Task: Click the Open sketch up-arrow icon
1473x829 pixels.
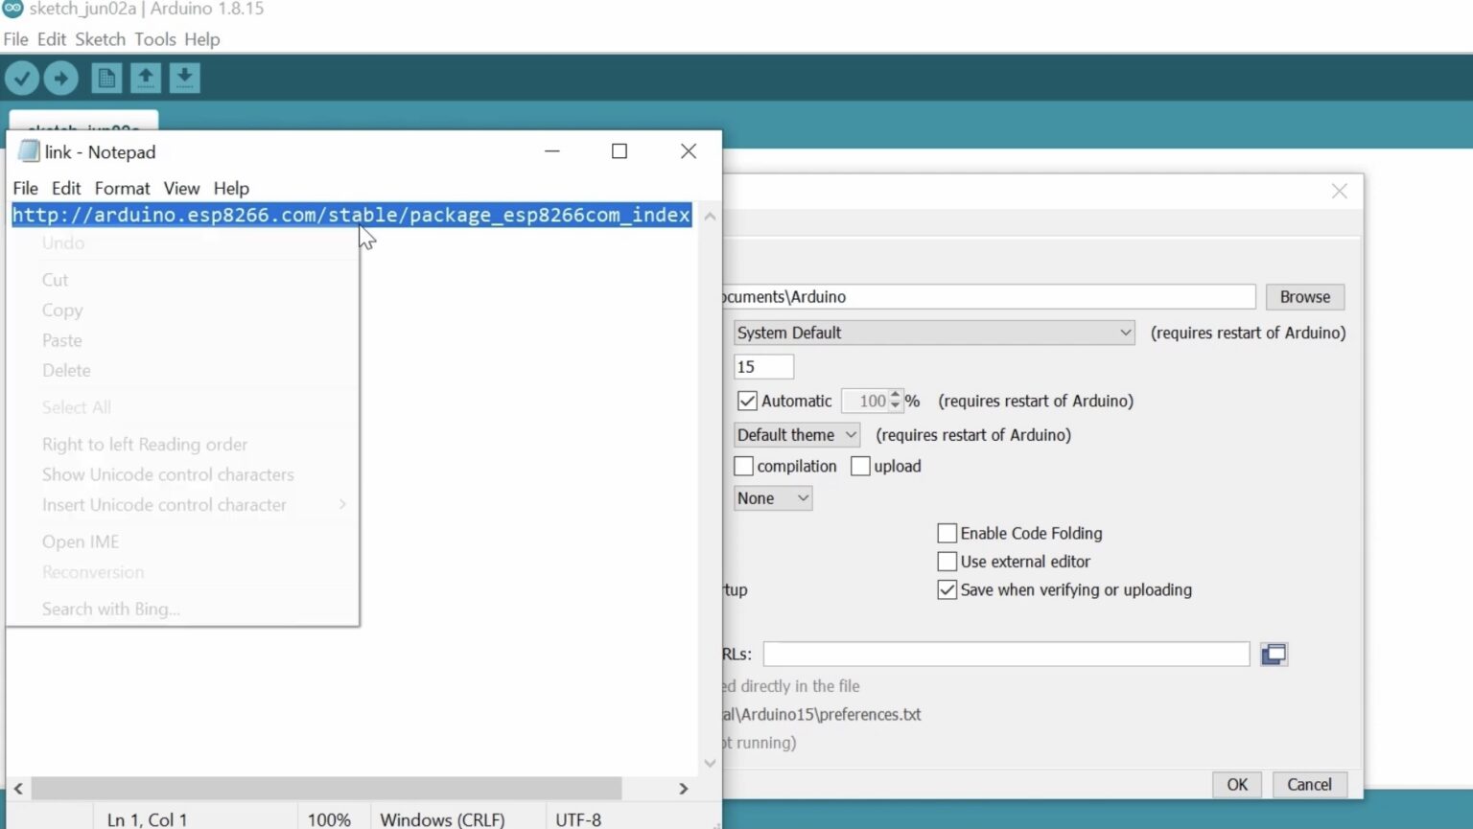Action: pyautogui.click(x=146, y=78)
